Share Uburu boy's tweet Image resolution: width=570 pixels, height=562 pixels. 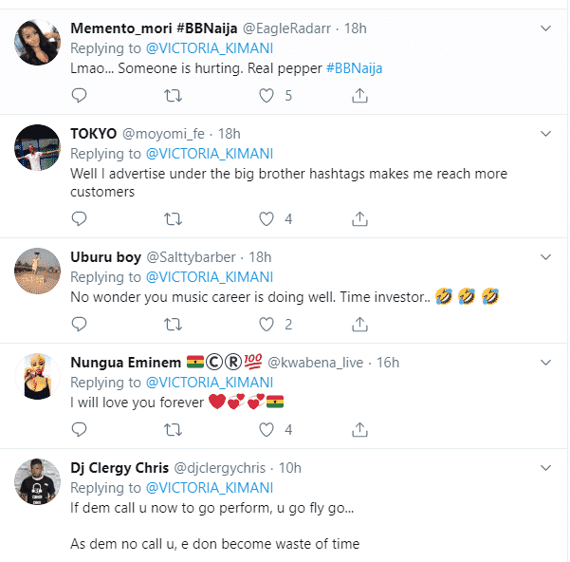(360, 325)
